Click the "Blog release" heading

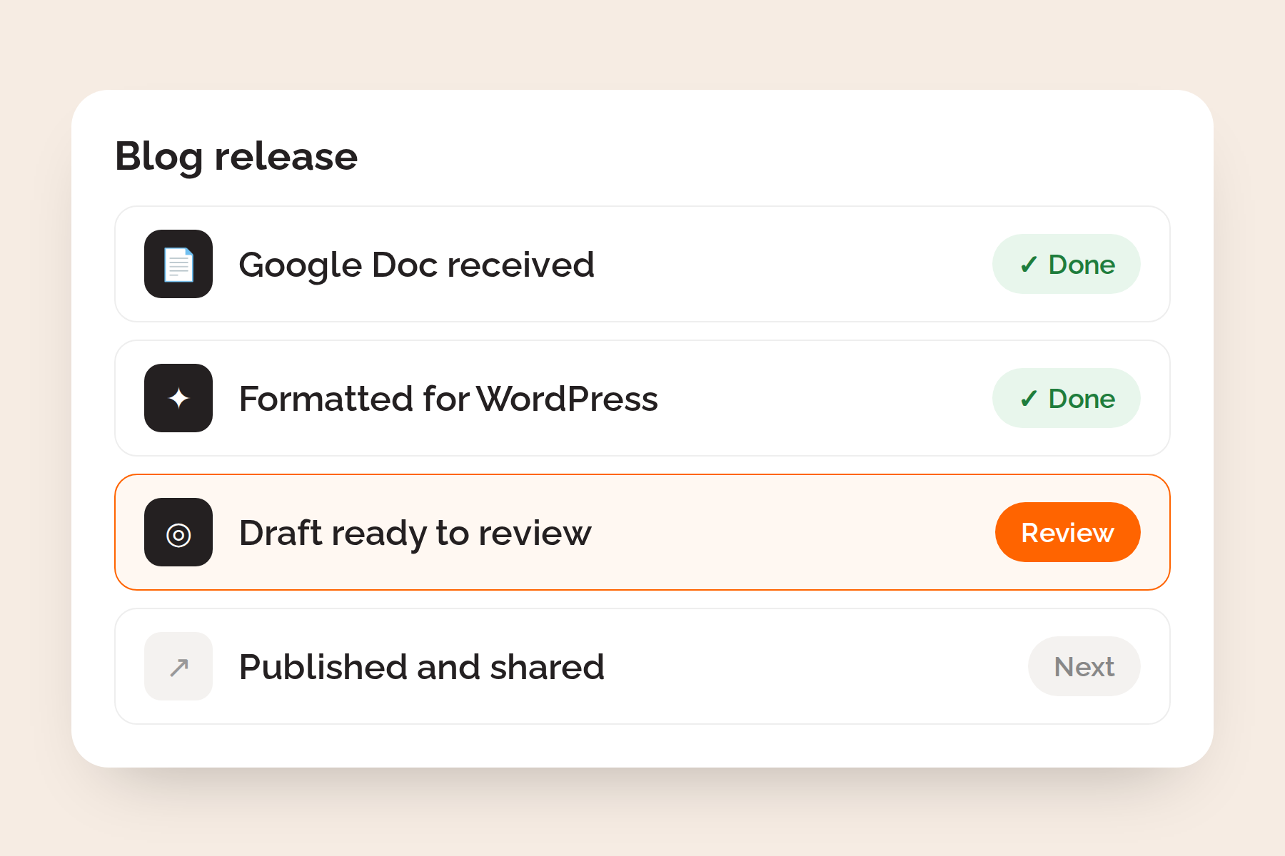click(x=236, y=157)
